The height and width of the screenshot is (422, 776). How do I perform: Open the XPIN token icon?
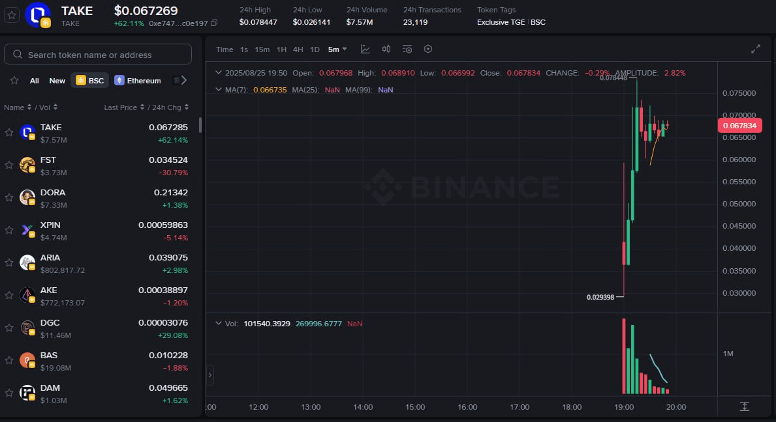27,230
